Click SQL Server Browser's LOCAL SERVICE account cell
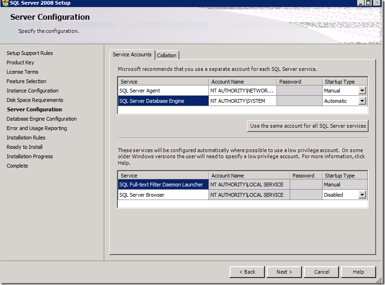Image resolution: width=385 pixels, height=285 pixels. (249, 195)
